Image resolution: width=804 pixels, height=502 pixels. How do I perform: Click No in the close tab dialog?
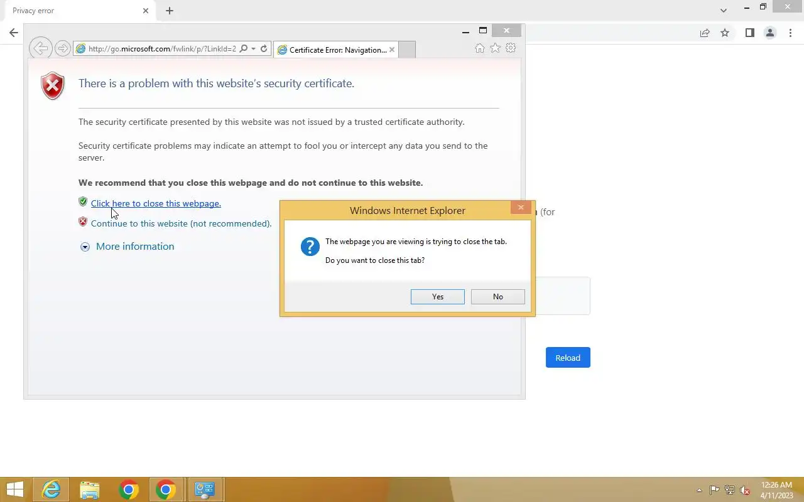(498, 297)
